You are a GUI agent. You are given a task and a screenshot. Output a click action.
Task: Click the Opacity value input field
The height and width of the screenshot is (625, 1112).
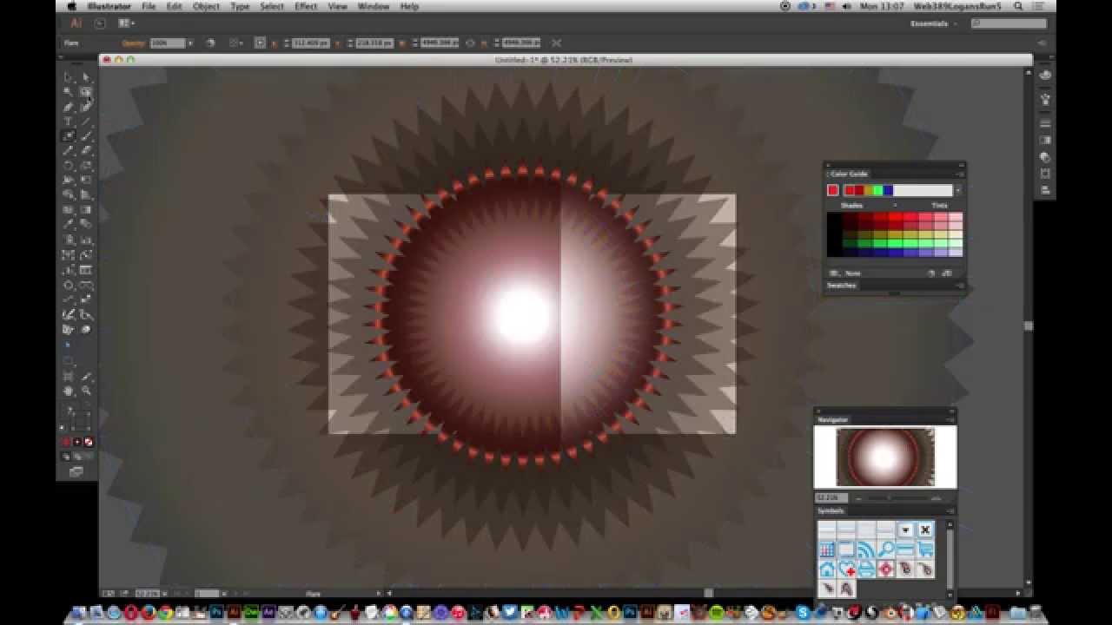[168, 43]
